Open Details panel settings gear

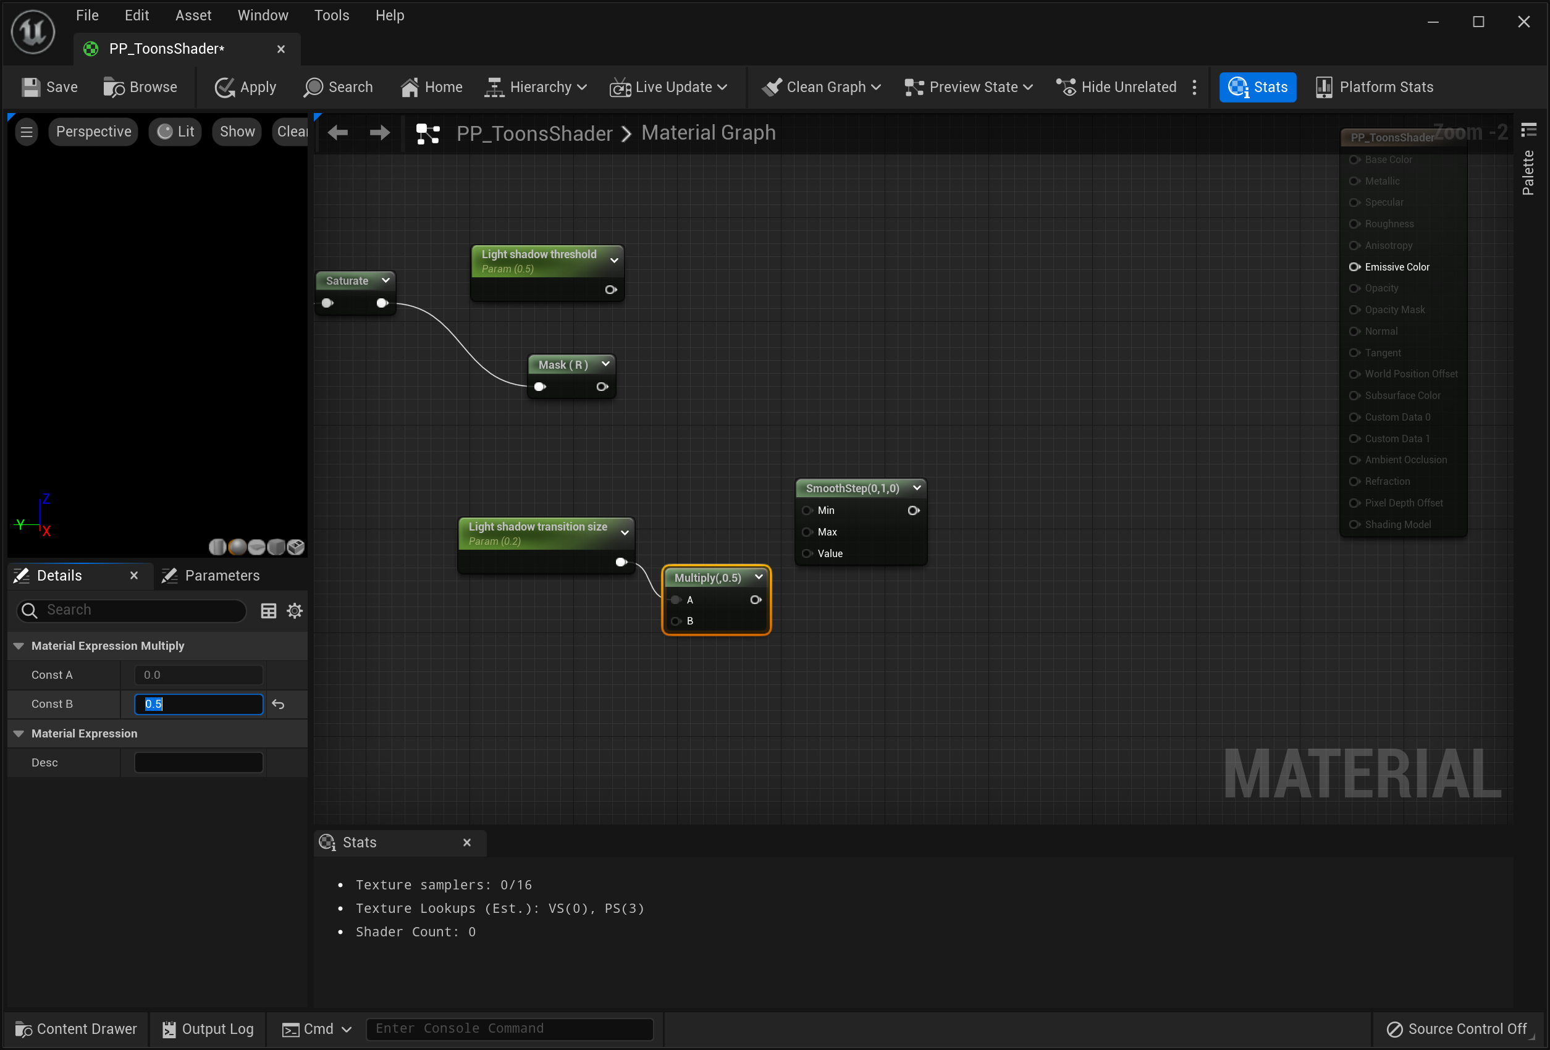[295, 611]
